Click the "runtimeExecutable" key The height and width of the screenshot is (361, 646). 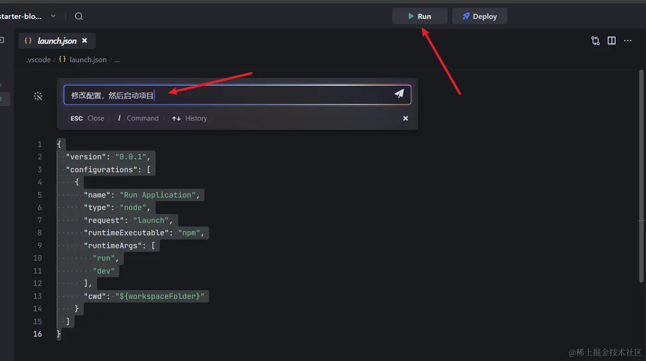coord(127,233)
